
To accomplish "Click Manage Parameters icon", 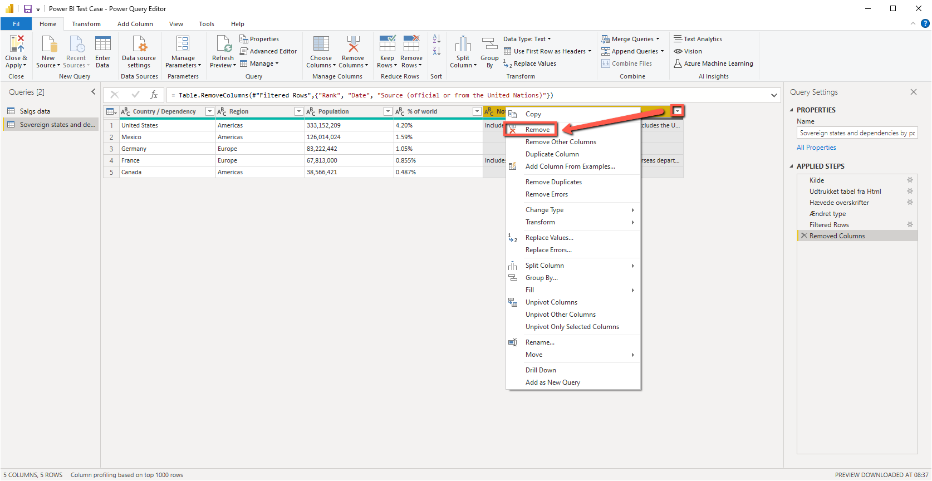I will 183,43.
